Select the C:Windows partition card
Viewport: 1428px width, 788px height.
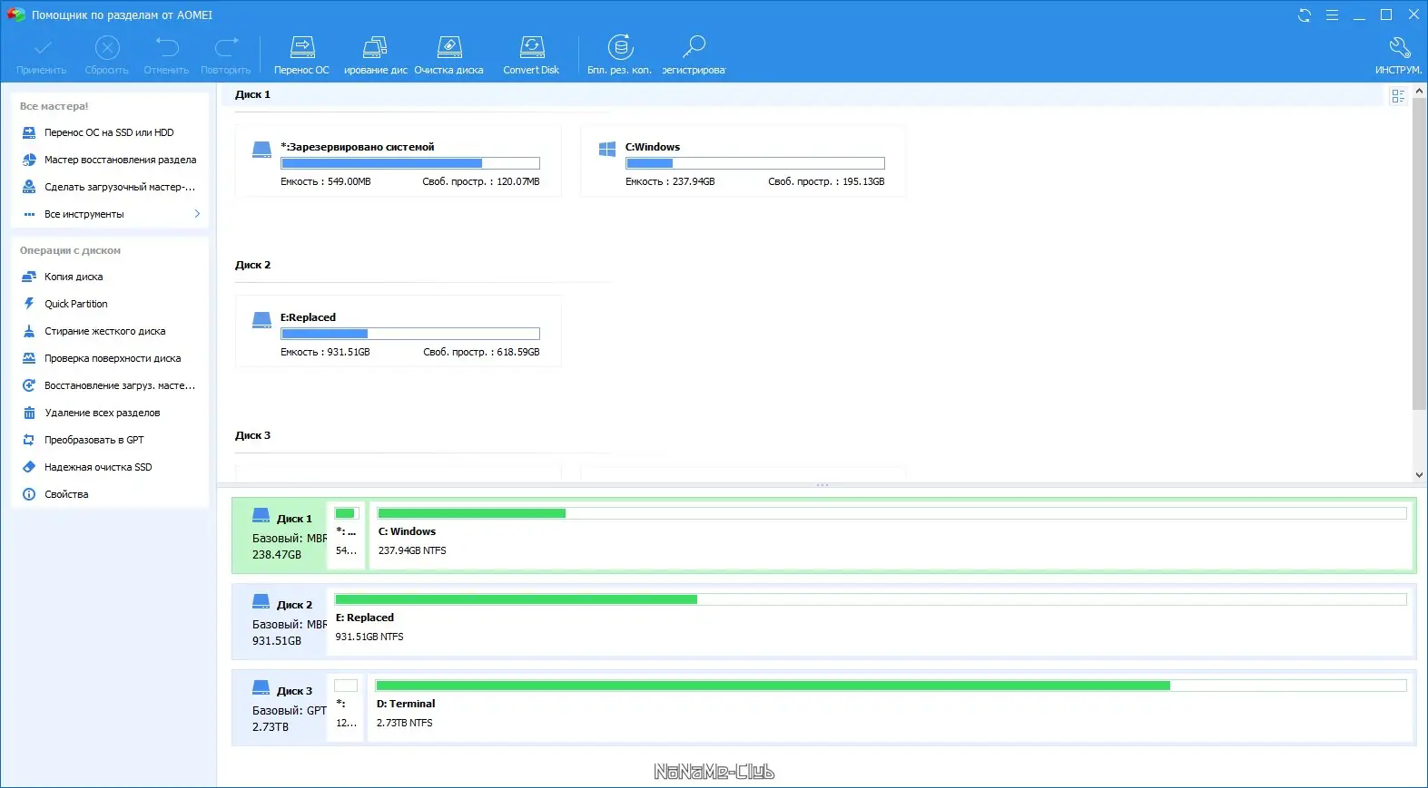click(x=743, y=161)
